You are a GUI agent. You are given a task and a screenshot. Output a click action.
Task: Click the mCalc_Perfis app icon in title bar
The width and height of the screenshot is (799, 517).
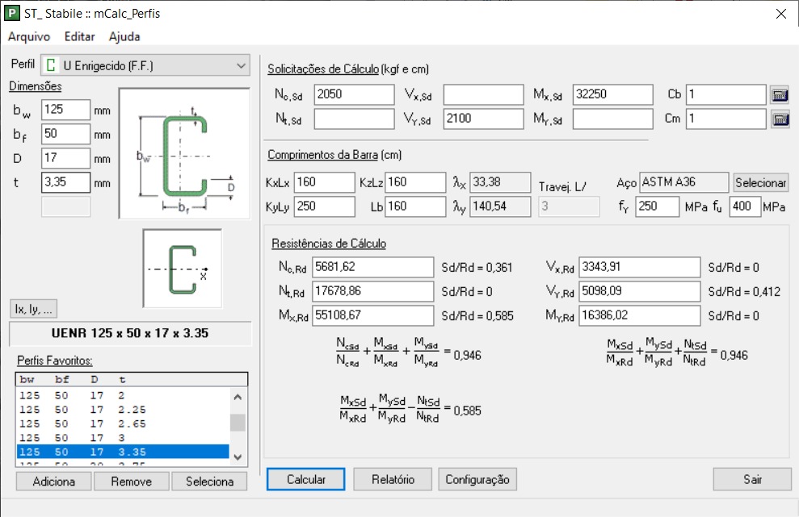pyautogui.click(x=12, y=13)
